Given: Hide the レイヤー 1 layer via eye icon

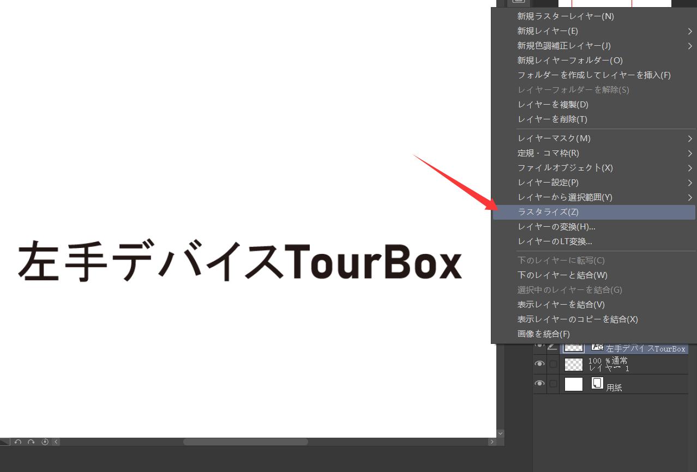Looking at the screenshot, I should click(x=539, y=364).
